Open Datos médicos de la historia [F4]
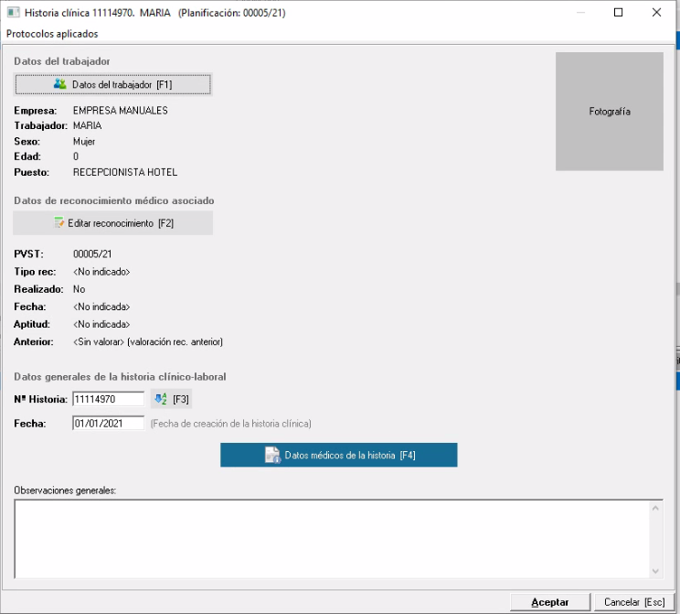Image resolution: width=680 pixels, height=614 pixels. tap(339, 455)
